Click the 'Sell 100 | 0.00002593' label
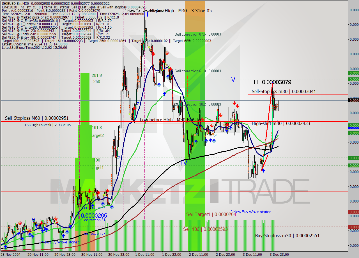The image size is (359, 258). [x=205, y=229]
